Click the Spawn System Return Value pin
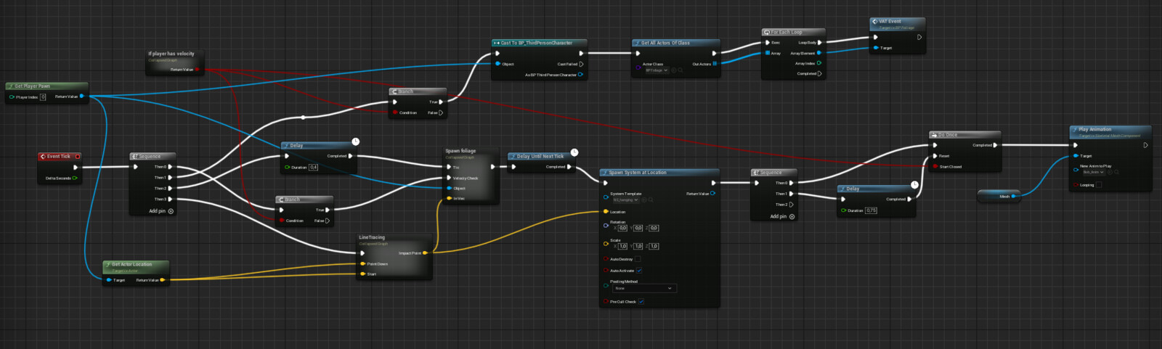Image resolution: width=1162 pixels, height=349 pixels. pyautogui.click(x=712, y=194)
